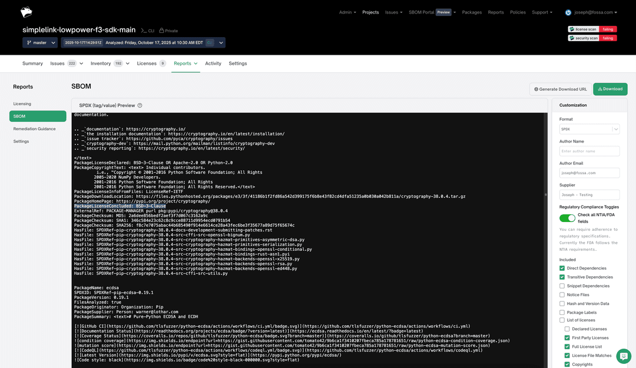Open the Packages menu item
636x368 pixels.
click(x=472, y=12)
